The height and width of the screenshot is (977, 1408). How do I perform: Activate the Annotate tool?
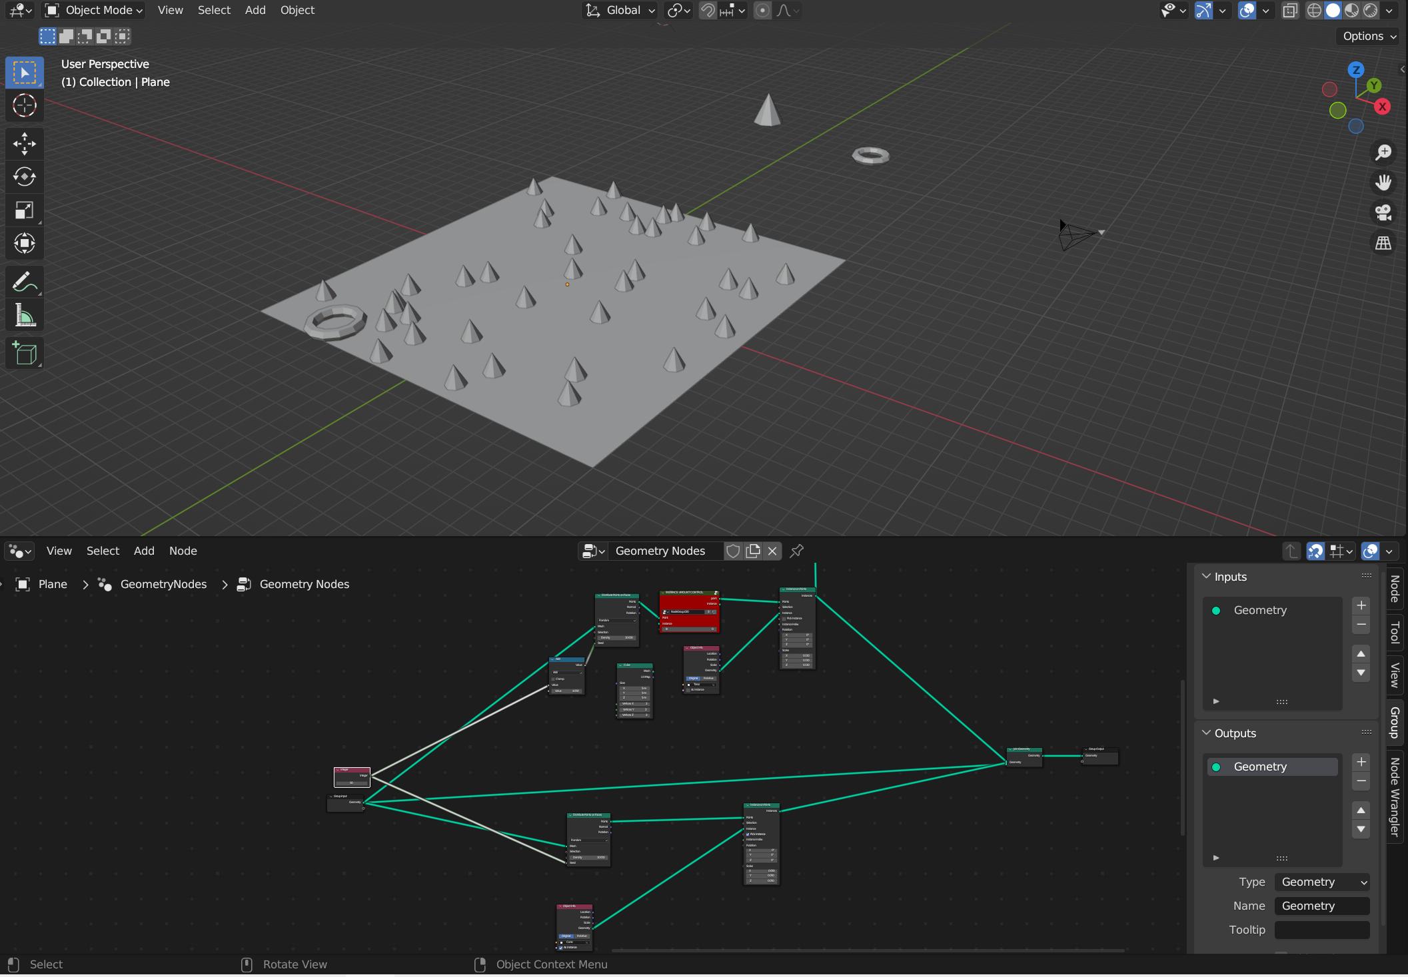[x=25, y=282]
